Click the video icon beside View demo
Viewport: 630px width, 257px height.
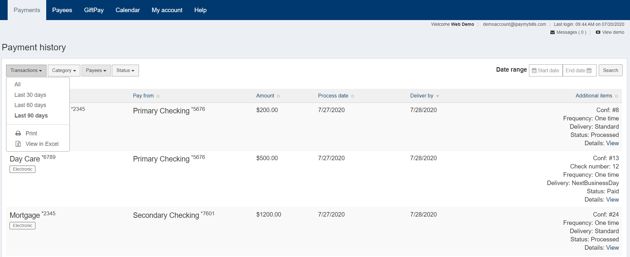click(598, 32)
